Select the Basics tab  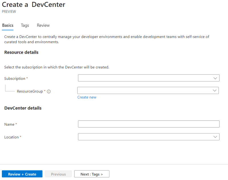point(8,25)
